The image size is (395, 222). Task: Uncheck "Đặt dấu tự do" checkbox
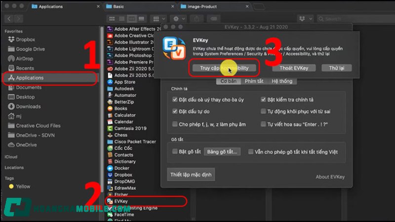click(x=175, y=111)
